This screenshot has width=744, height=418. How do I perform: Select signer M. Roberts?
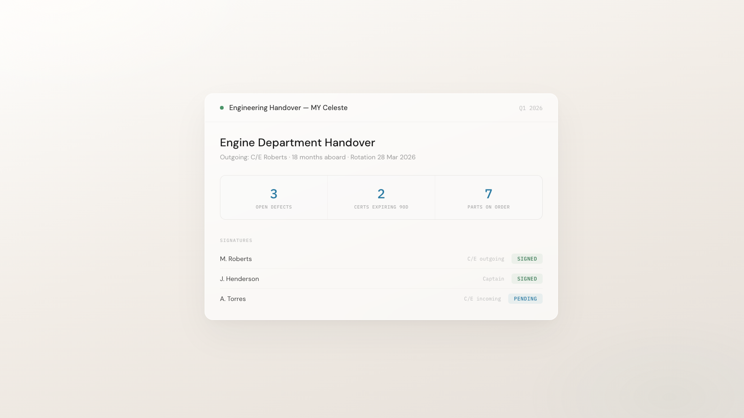236,259
